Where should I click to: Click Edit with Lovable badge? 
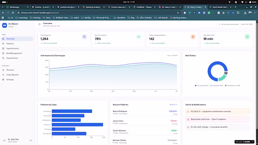pos(243,142)
